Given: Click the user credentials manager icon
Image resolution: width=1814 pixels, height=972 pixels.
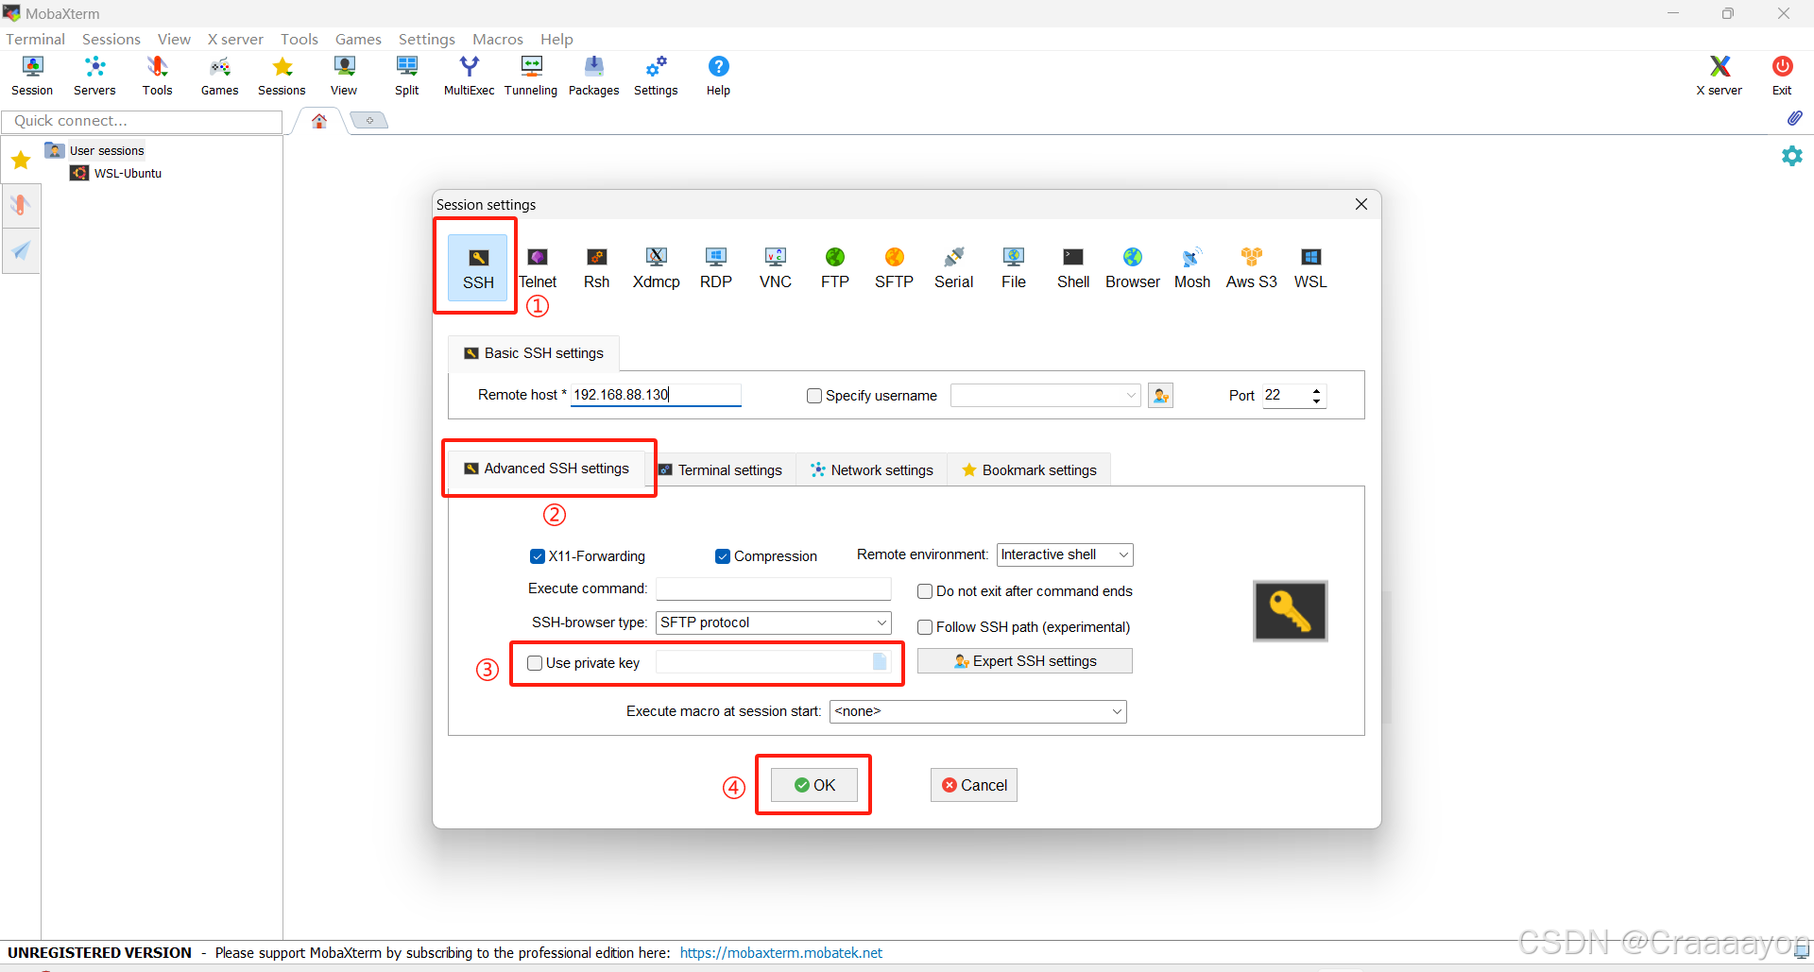Looking at the screenshot, I should click(x=1160, y=396).
